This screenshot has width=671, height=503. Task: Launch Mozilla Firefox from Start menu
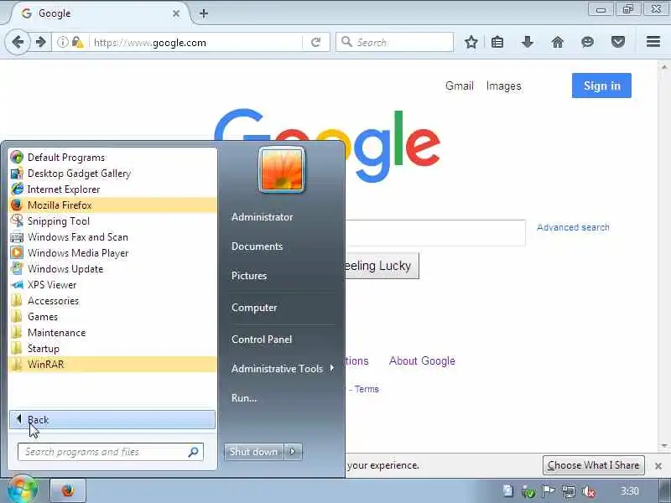click(x=112, y=205)
